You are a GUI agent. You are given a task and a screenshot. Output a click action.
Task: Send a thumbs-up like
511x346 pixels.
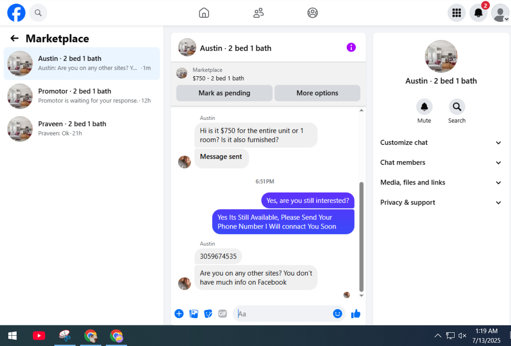point(356,314)
